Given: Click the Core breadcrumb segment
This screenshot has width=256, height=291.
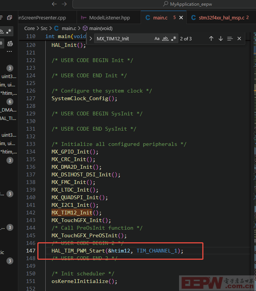Looking at the screenshot, I should pos(29,29).
